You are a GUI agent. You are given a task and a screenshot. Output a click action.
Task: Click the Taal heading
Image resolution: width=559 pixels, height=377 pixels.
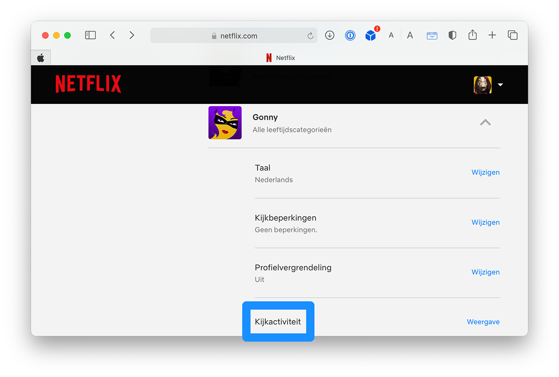[262, 168]
